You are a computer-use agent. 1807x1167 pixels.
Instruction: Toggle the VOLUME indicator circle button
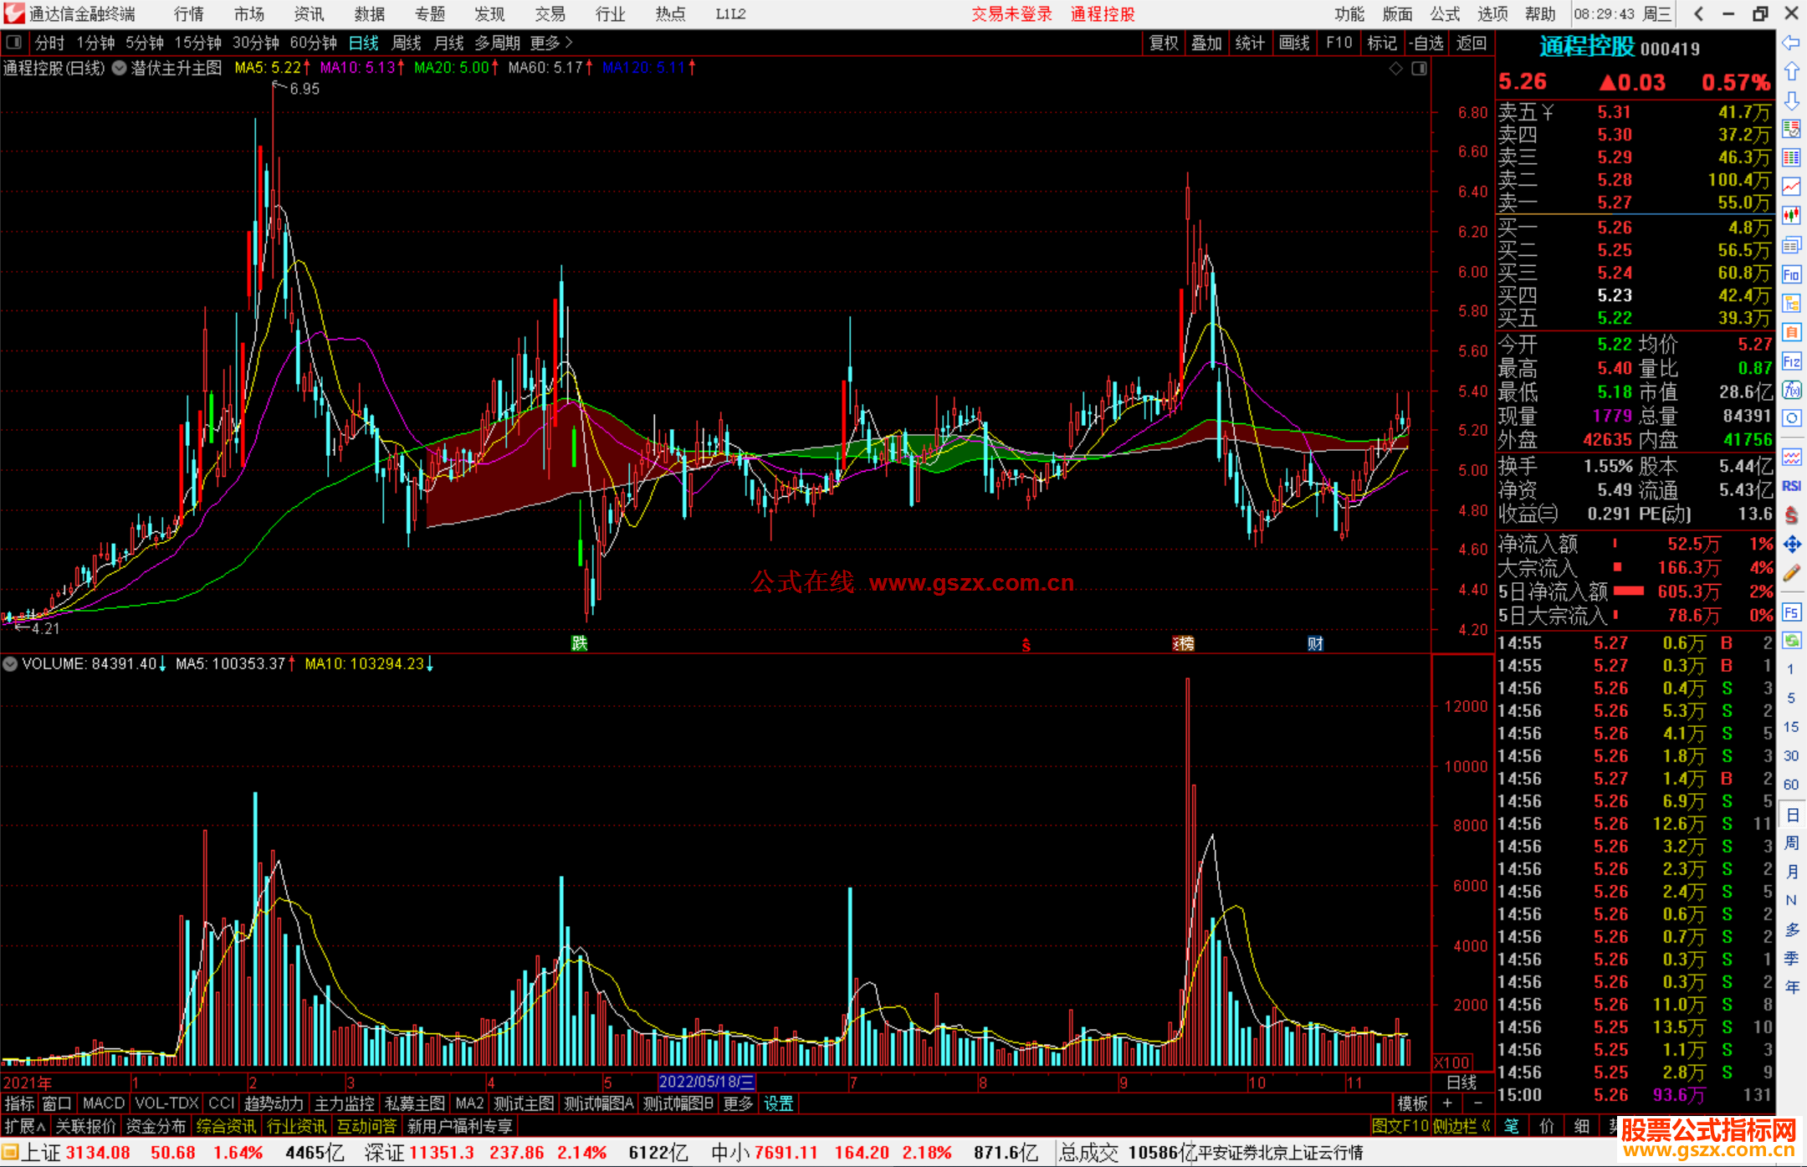tap(10, 664)
